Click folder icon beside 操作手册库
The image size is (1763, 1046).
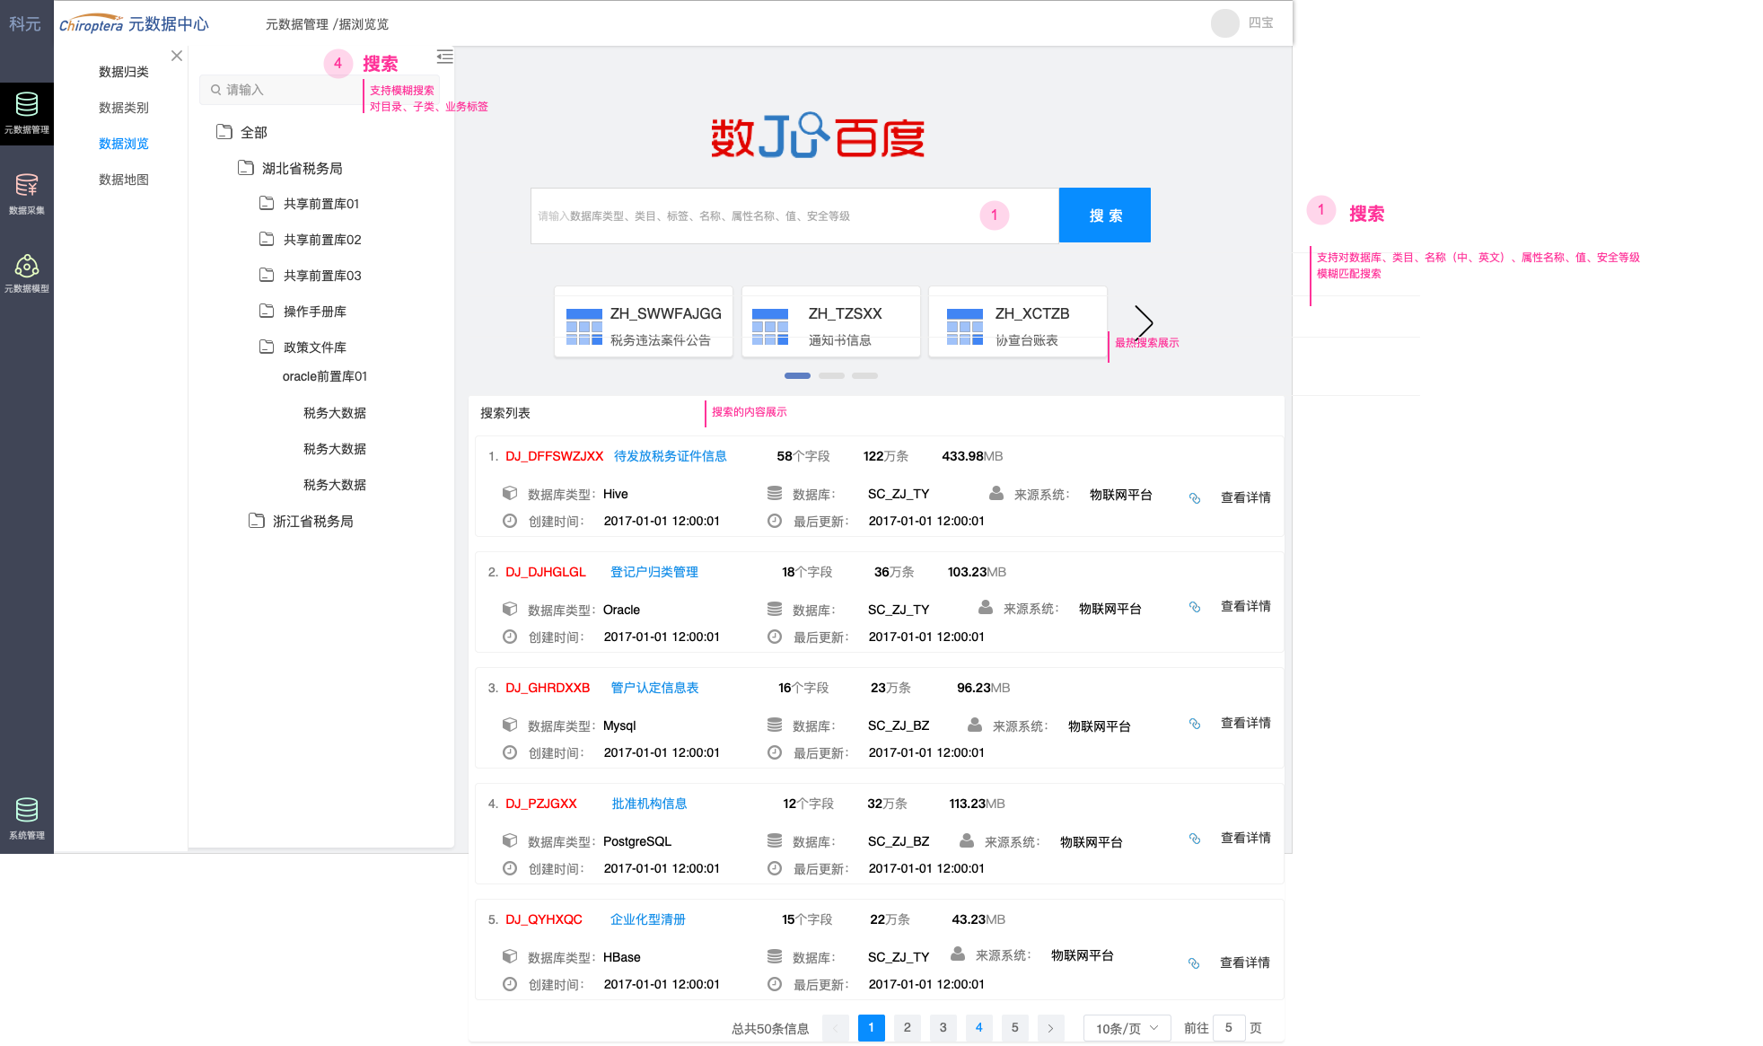pyautogui.click(x=267, y=311)
